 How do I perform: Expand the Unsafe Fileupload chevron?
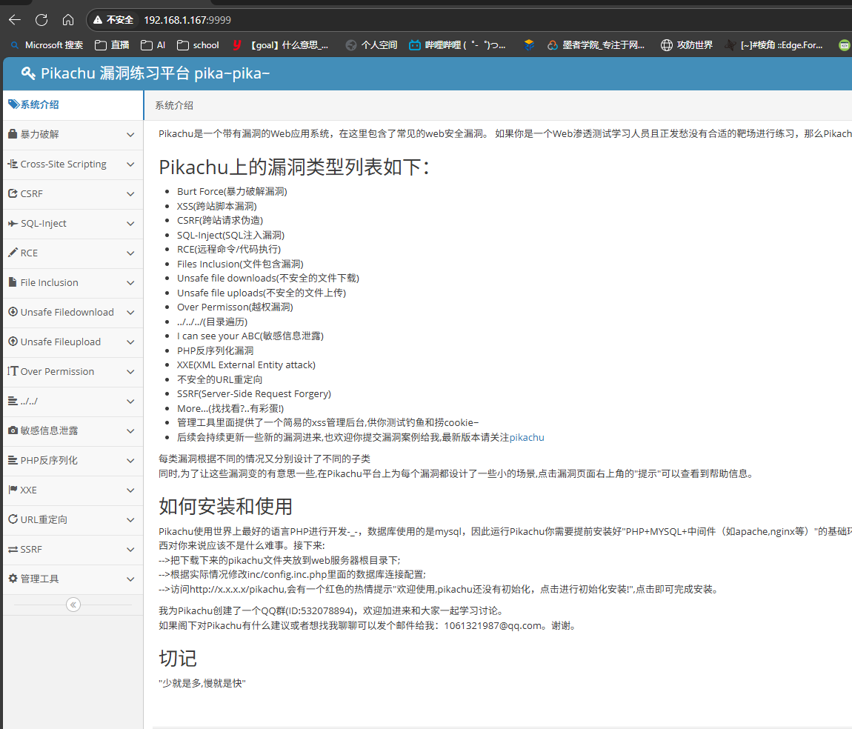click(x=130, y=342)
